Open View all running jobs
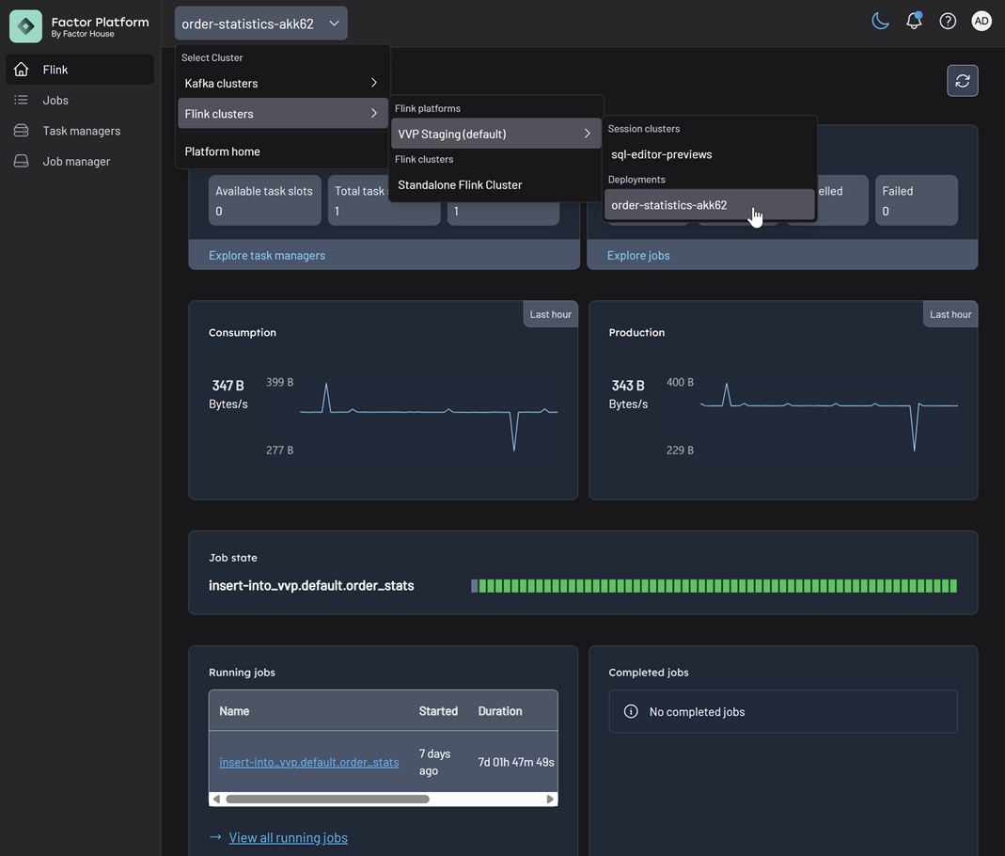 pyautogui.click(x=288, y=837)
